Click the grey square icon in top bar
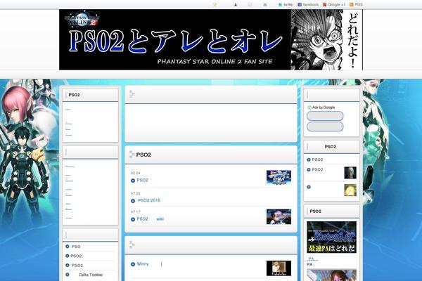The image size is (422, 281). tap(250, 5)
